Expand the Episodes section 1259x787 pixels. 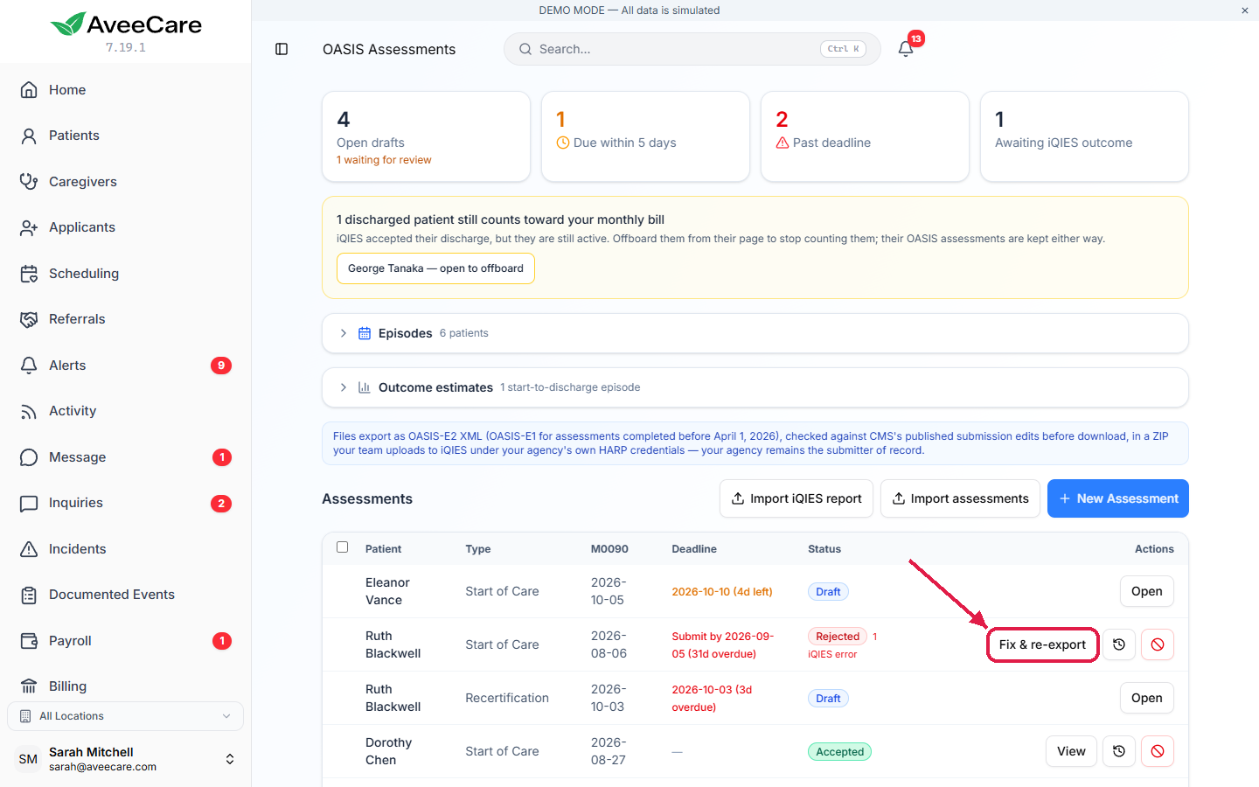coord(755,333)
